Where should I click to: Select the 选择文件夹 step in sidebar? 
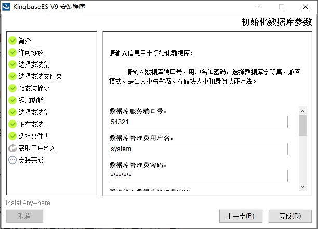[x=34, y=136]
